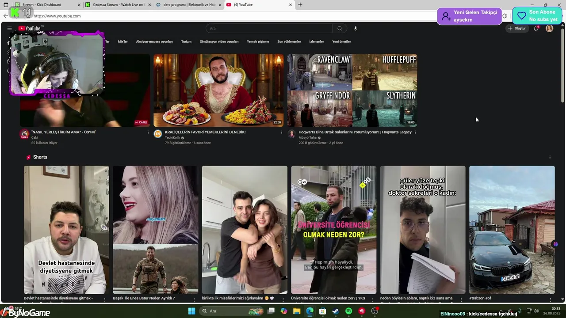Select the Mix'ler filter chip
The height and width of the screenshot is (318, 566).
[x=122, y=42]
